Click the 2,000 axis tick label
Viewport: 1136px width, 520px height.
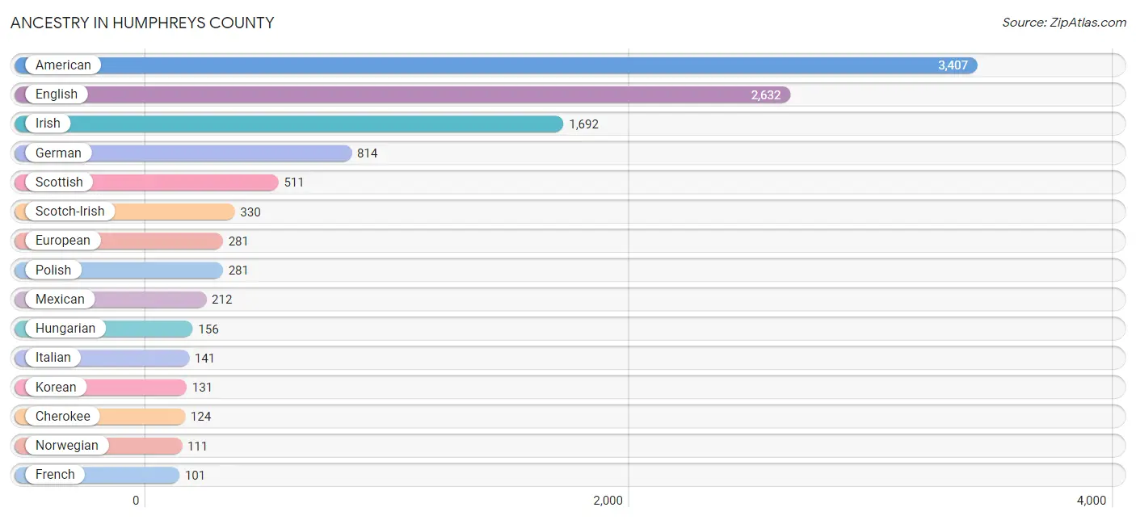[x=608, y=501]
